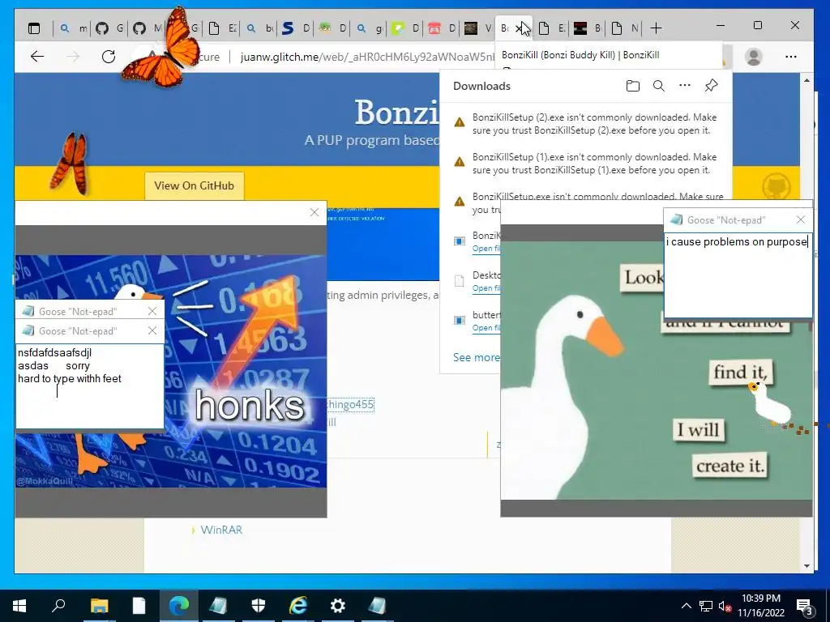Search downloads using the magnifier icon
Image resolution: width=830 pixels, height=622 pixels.
[x=658, y=86]
